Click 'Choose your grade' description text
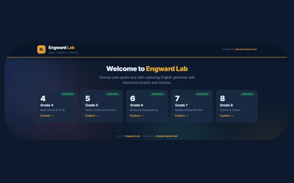Viewport: 294px width, 183px height. [147, 80]
